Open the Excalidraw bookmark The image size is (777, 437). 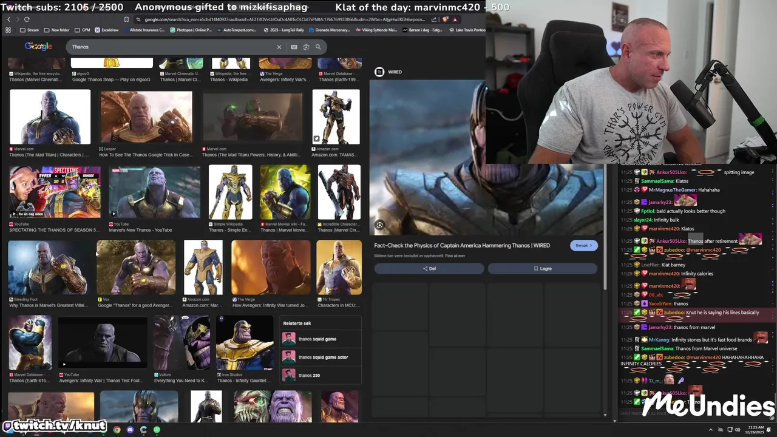pos(107,30)
